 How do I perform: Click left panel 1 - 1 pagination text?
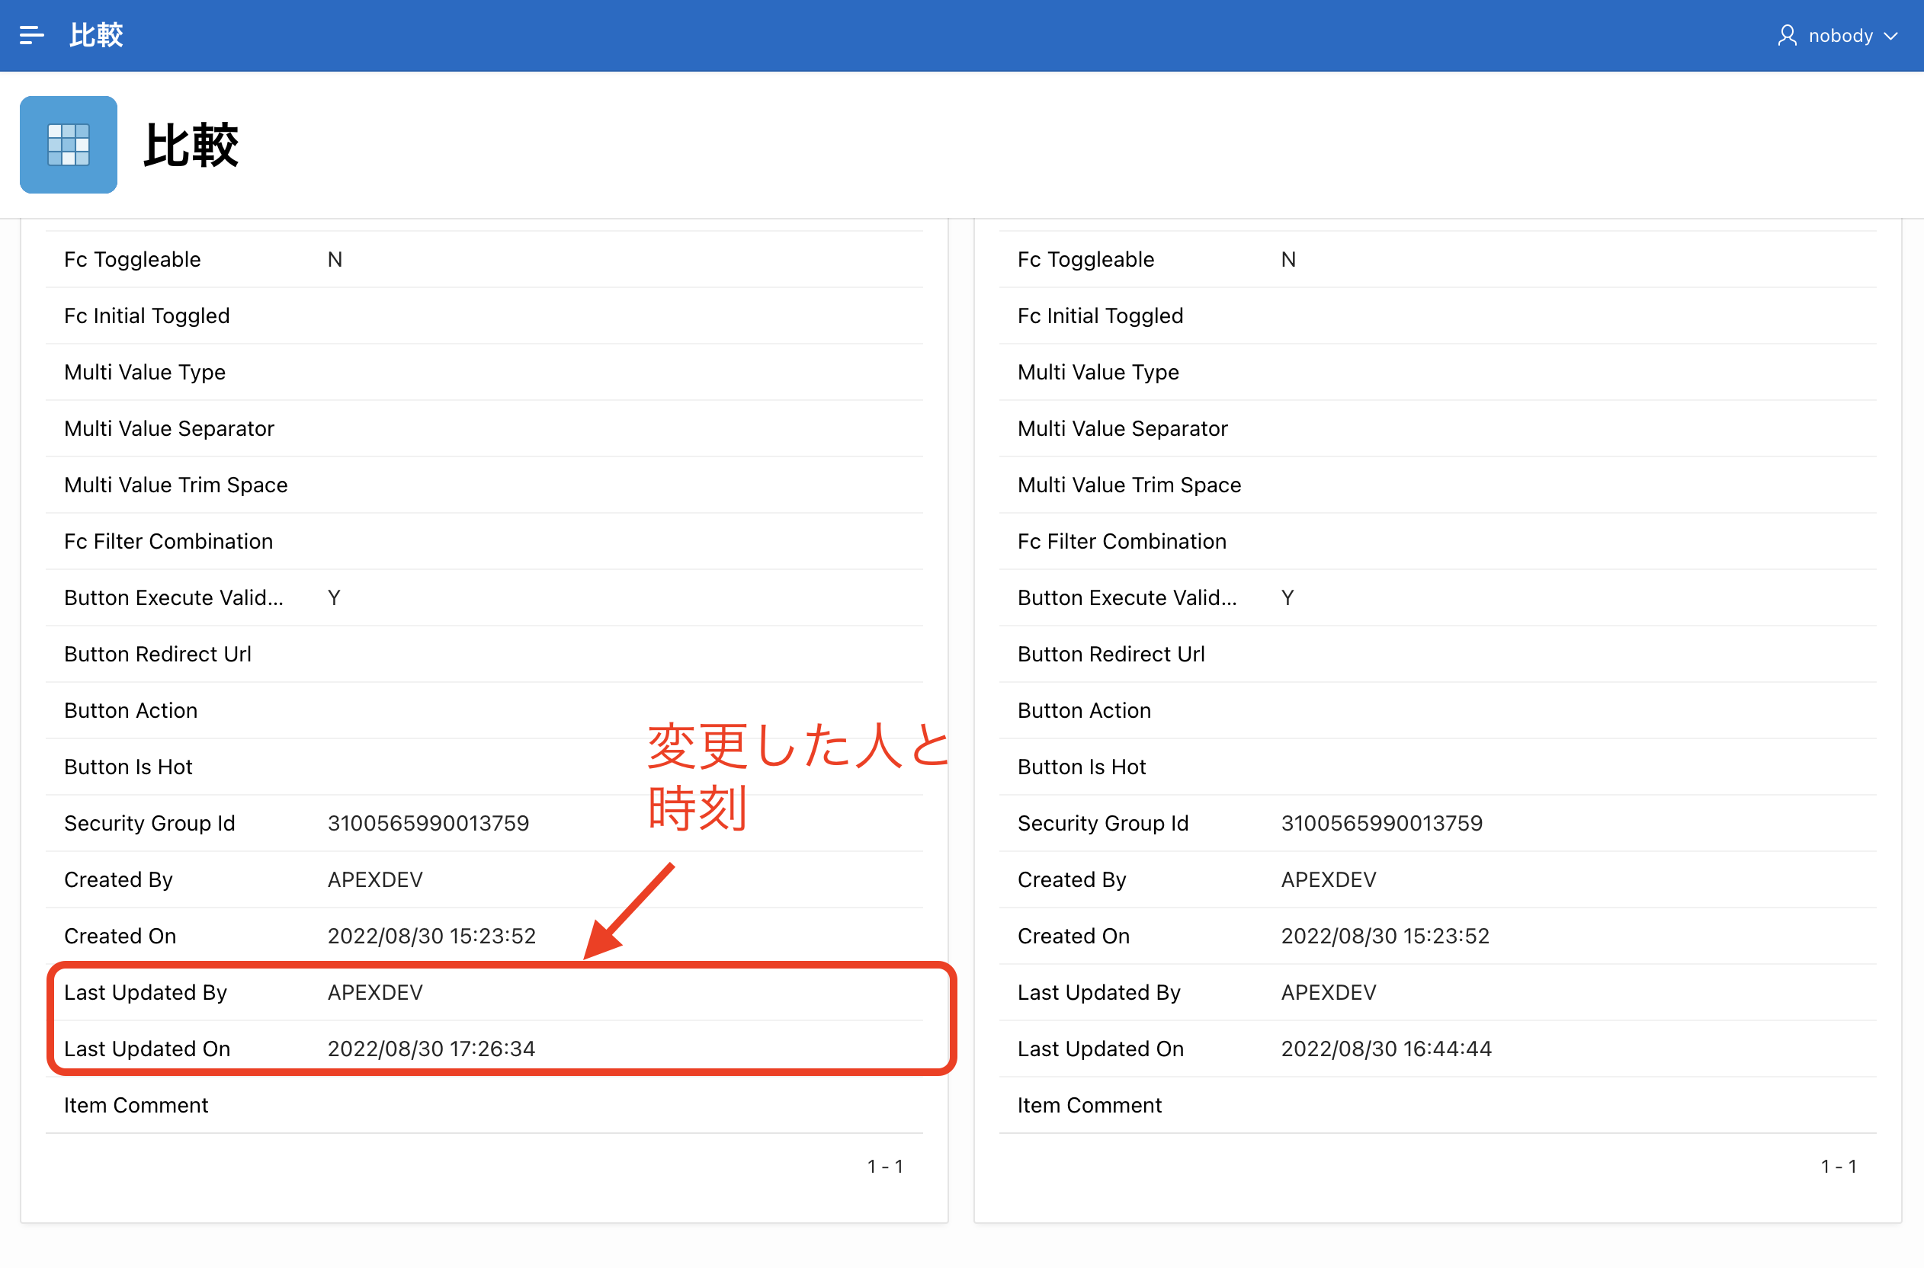click(885, 1165)
